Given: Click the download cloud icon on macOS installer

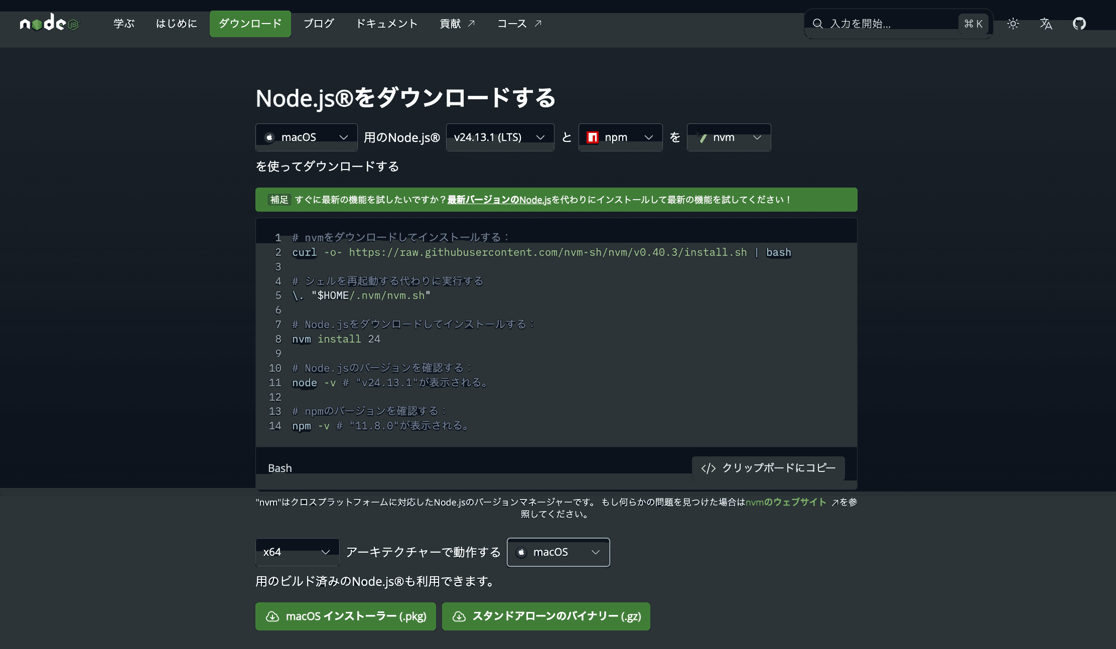Looking at the screenshot, I should [x=272, y=616].
